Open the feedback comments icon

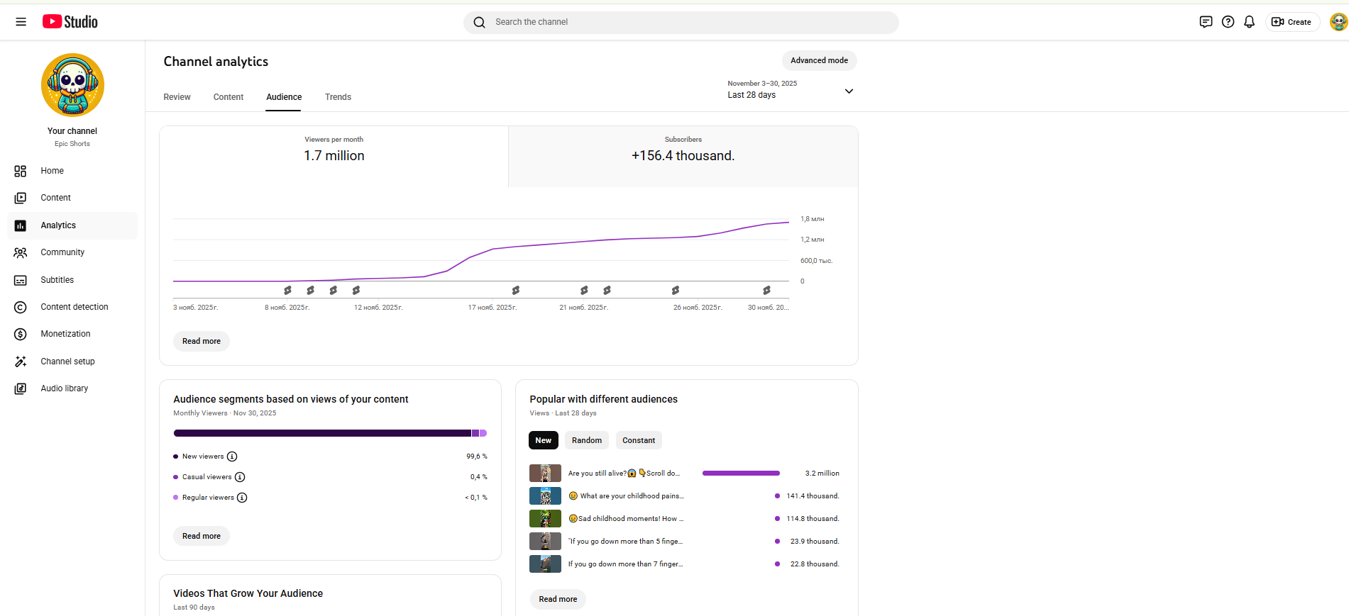click(x=1206, y=22)
